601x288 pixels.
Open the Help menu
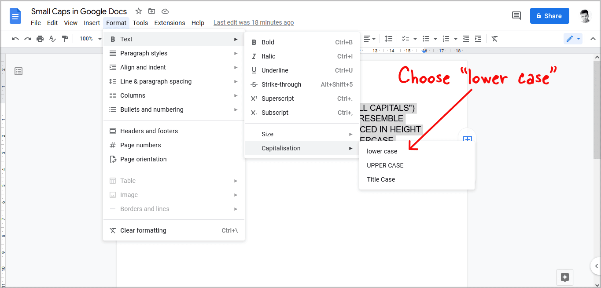(198, 23)
